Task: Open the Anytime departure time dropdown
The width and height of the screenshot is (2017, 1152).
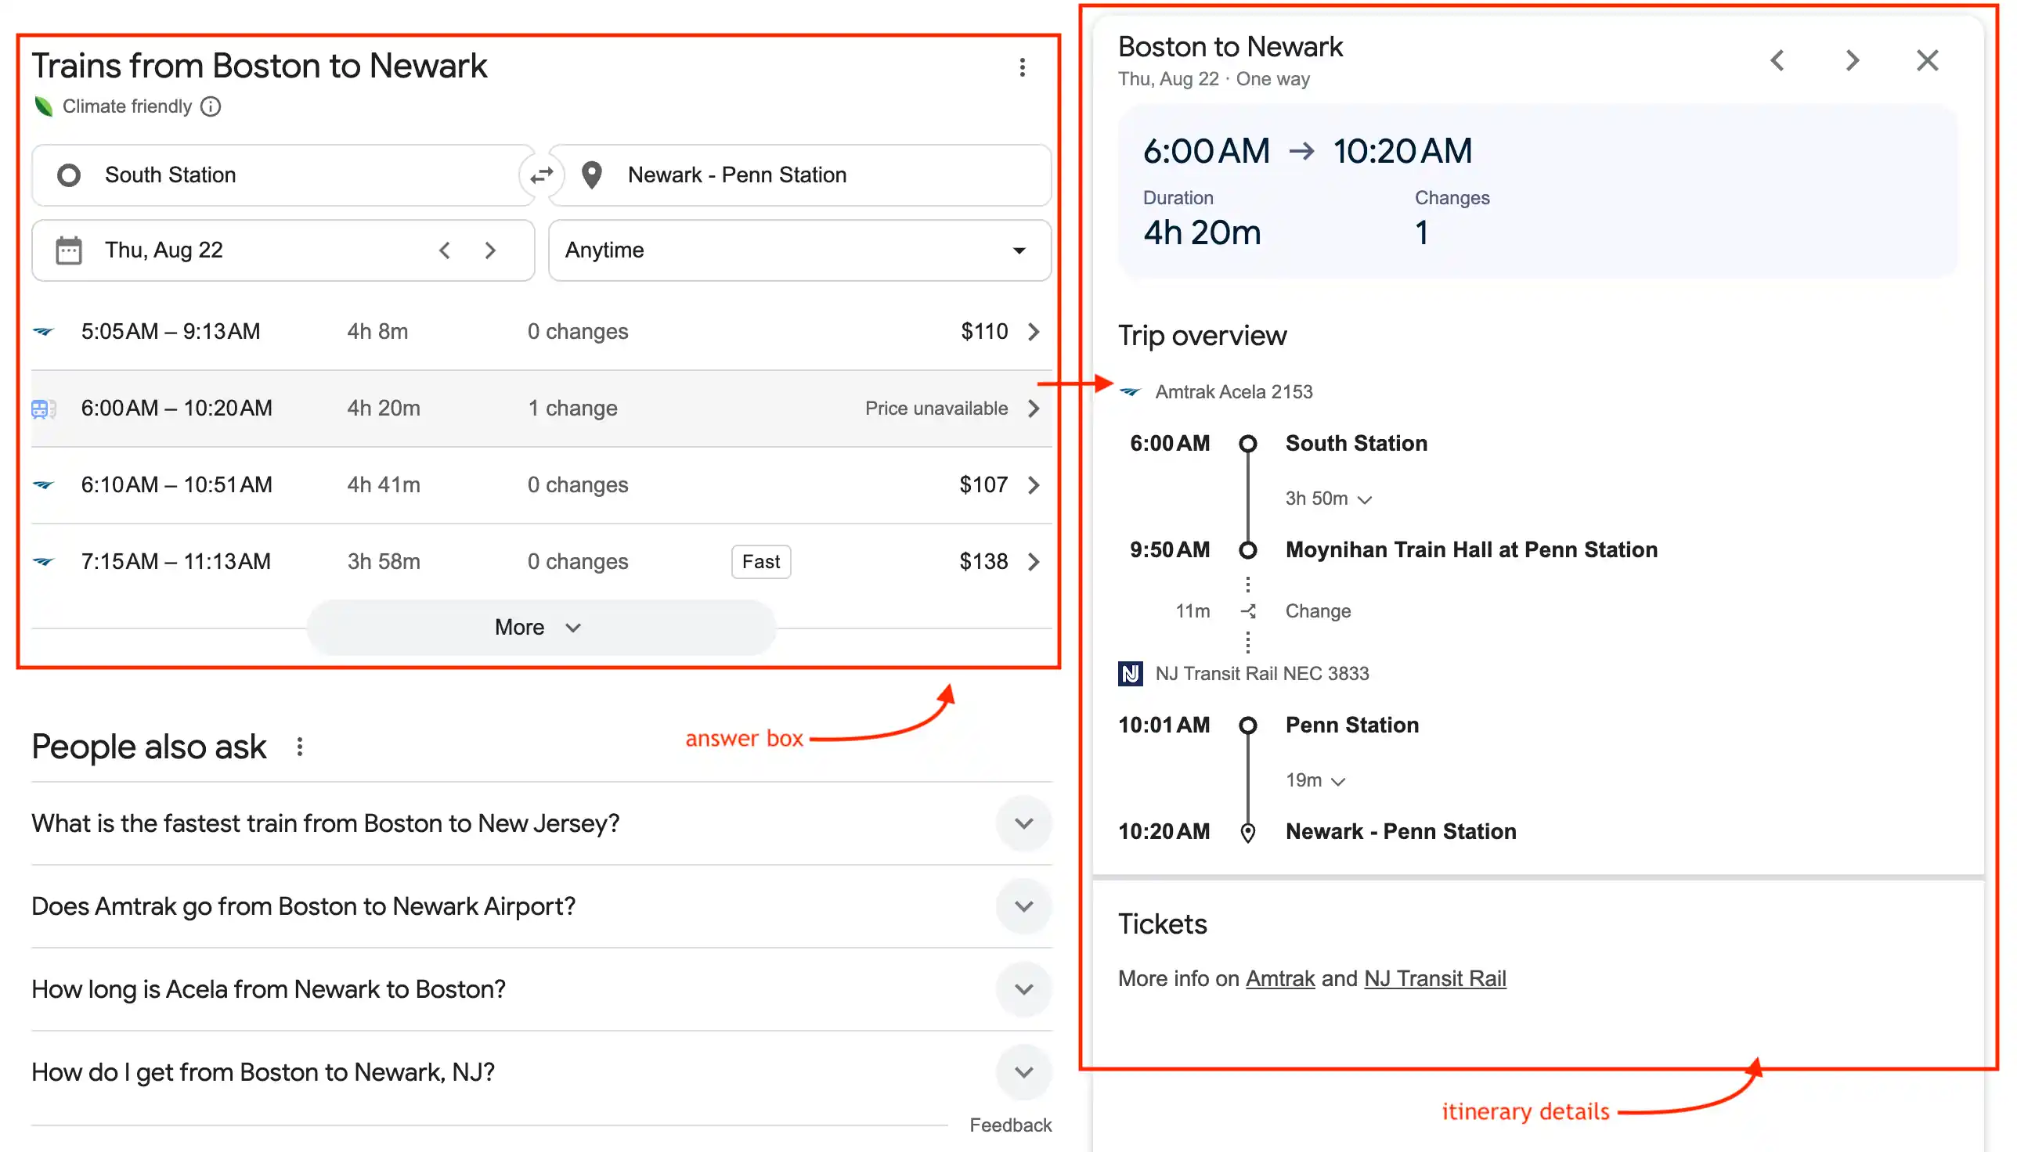Action: click(799, 250)
